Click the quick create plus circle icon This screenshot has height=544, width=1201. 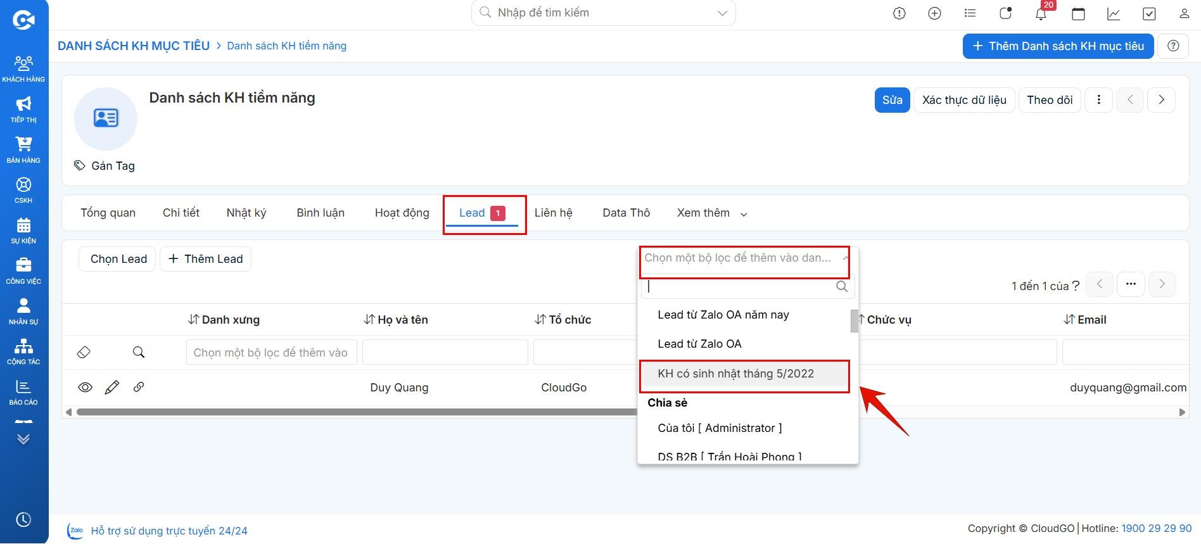(934, 13)
